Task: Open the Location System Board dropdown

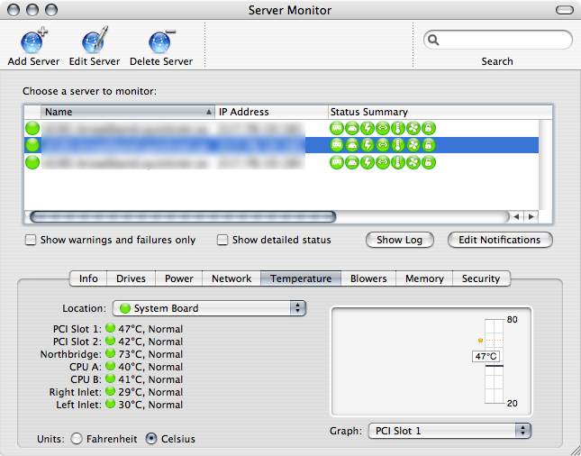Action: (x=209, y=308)
